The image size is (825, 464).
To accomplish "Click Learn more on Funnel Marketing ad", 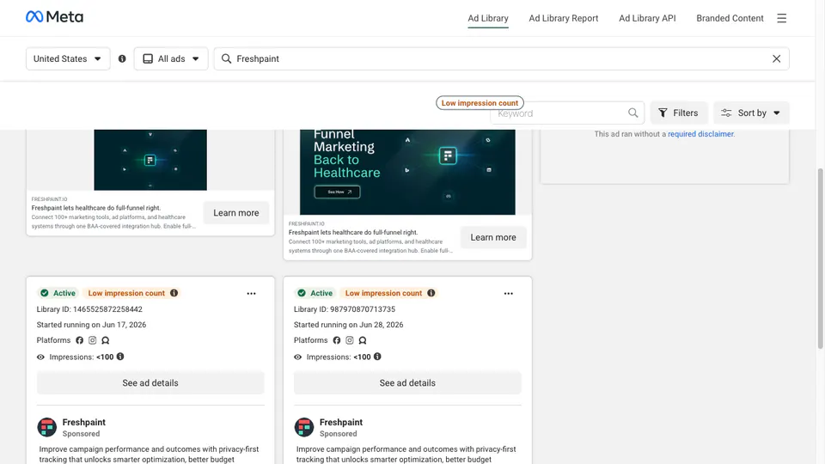I will click(493, 237).
